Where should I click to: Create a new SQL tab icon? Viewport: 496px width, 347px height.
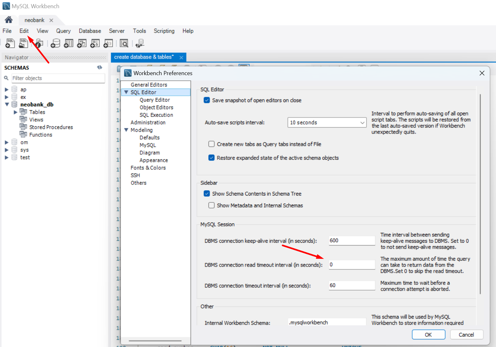click(x=10, y=43)
